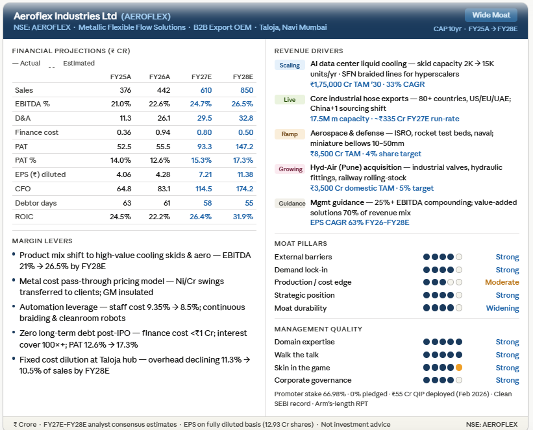Click PAT % FY26A value 12.6%

[160, 160]
